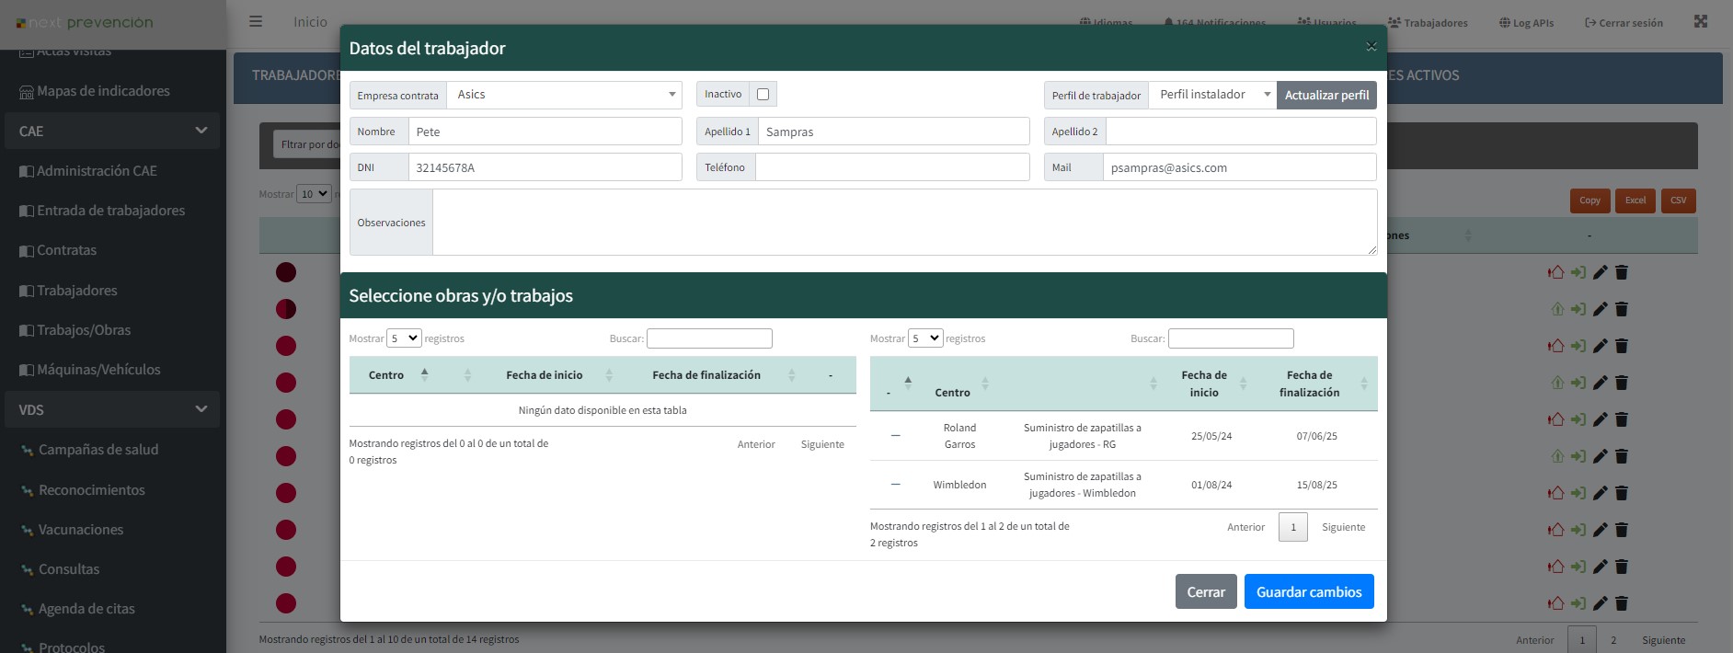Screen dimensions: 1733x653
Task: Close the Datos del trabajador dialog with X
Action: (x=1371, y=47)
